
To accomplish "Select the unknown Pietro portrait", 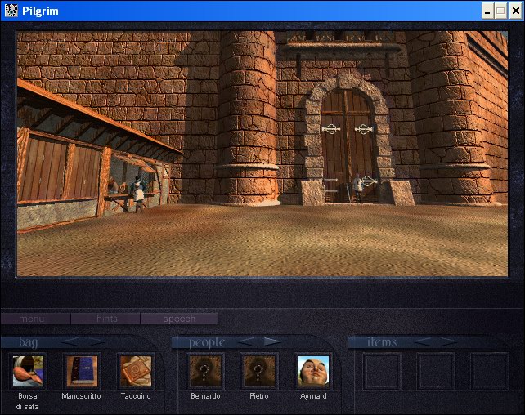I will [x=259, y=371].
